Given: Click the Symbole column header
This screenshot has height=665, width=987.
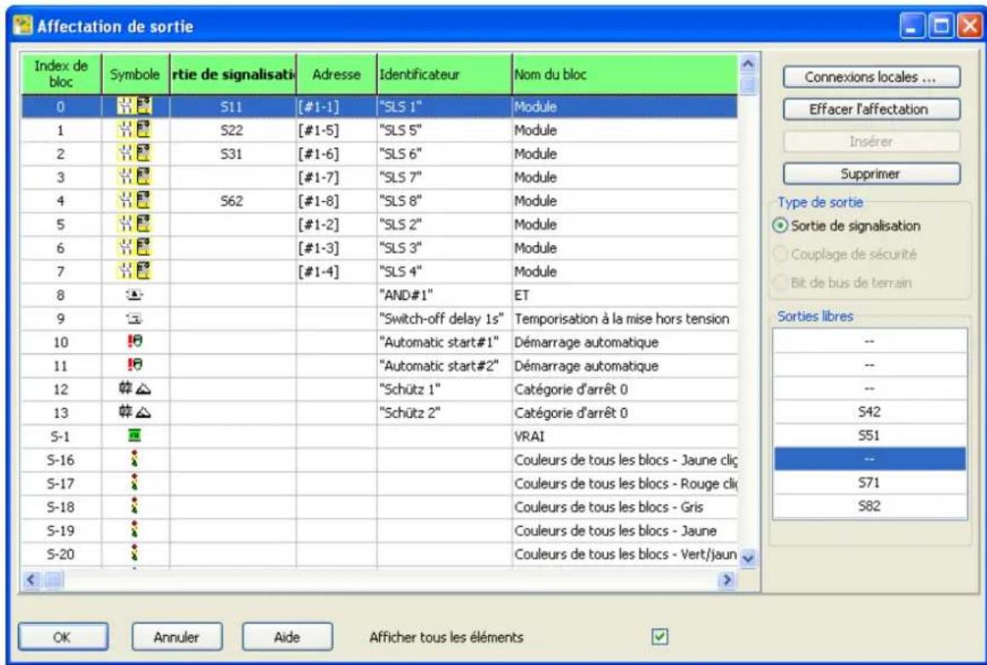Looking at the screenshot, I should click(x=135, y=74).
